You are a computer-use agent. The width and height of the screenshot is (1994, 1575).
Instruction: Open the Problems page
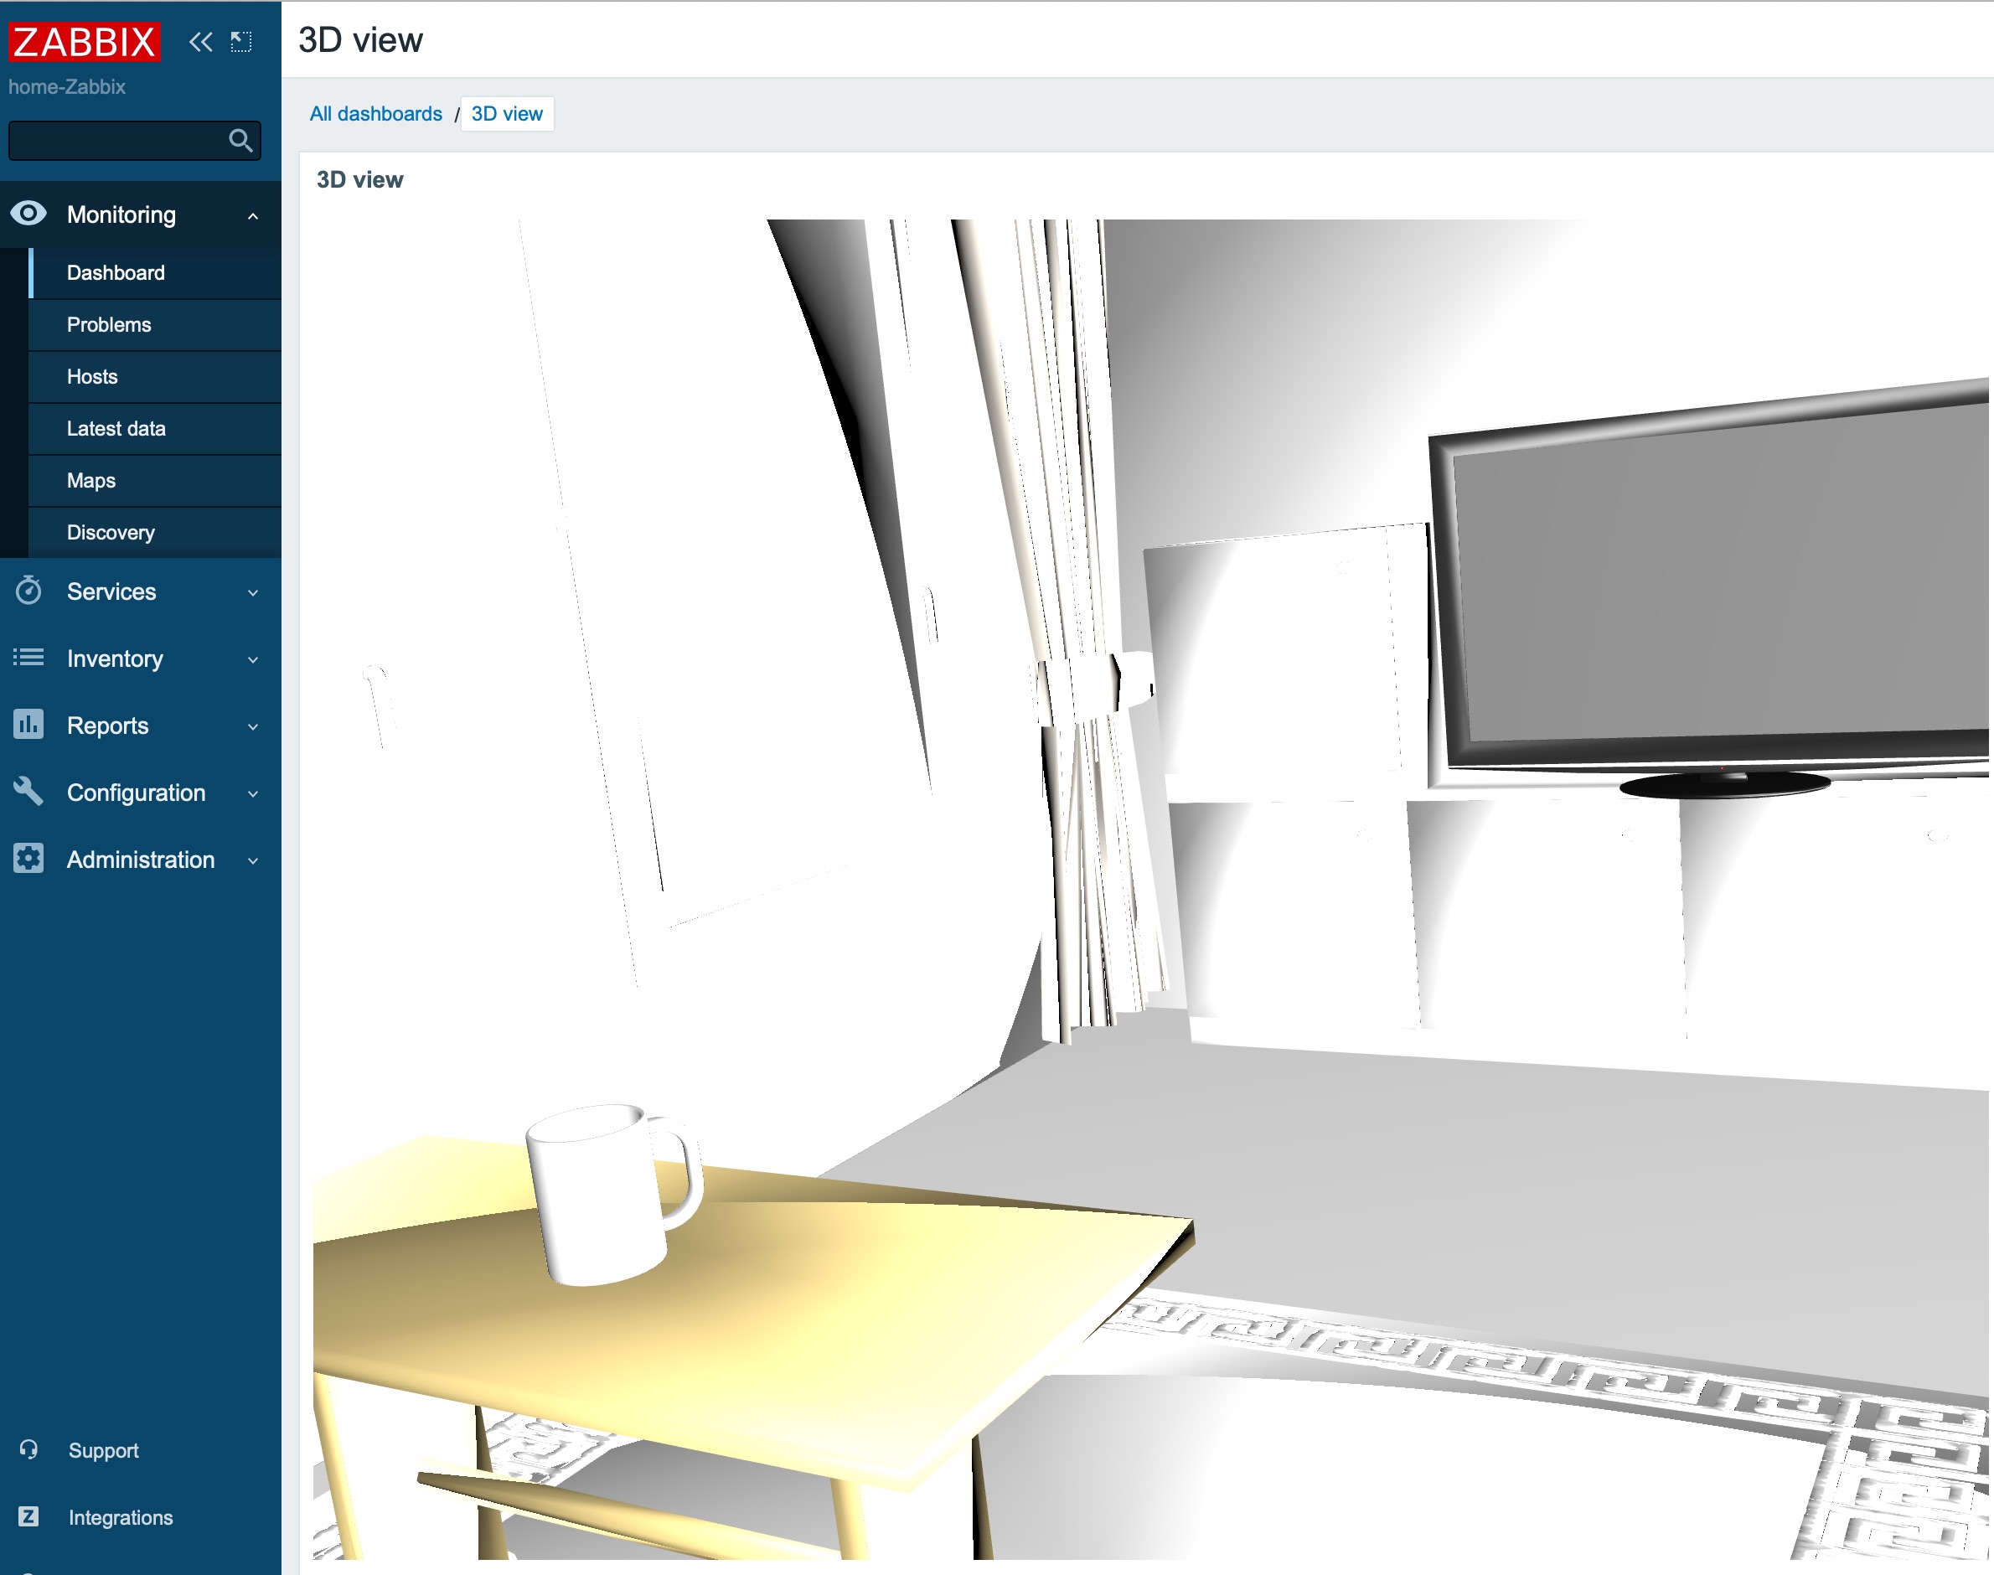pos(108,324)
